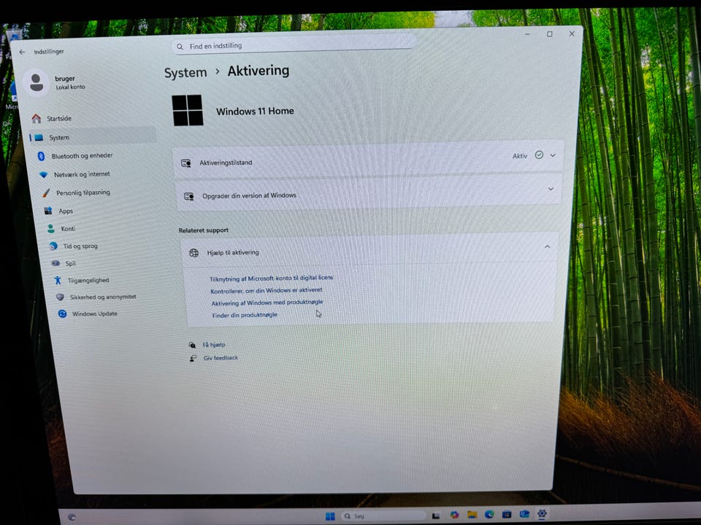
Task: Click the Konti person icon
Action: click(x=51, y=228)
